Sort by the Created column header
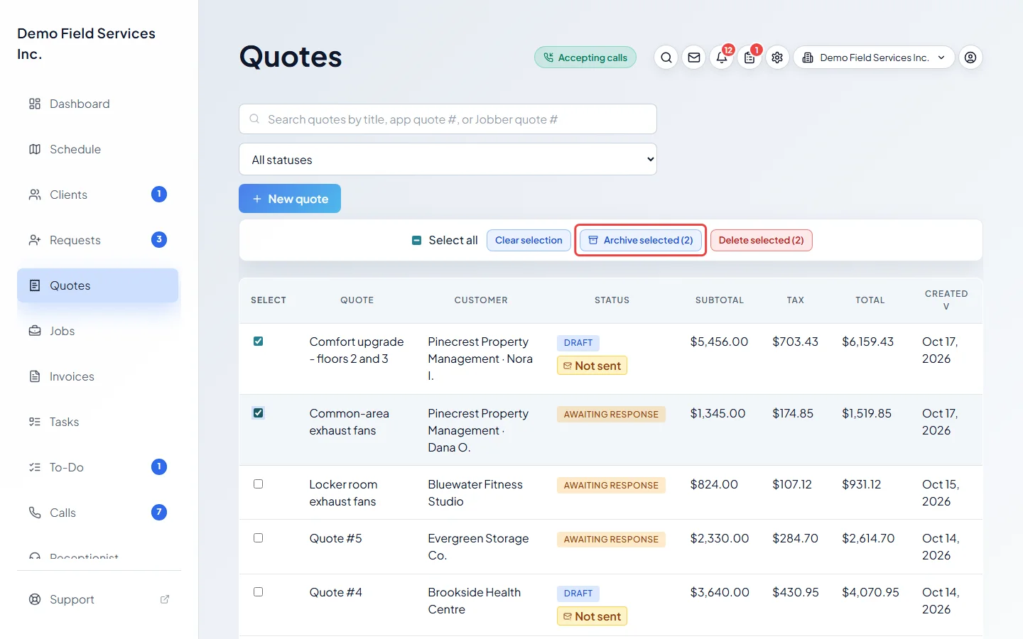Viewport: 1023px width, 639px height. [x=946, y=300]
